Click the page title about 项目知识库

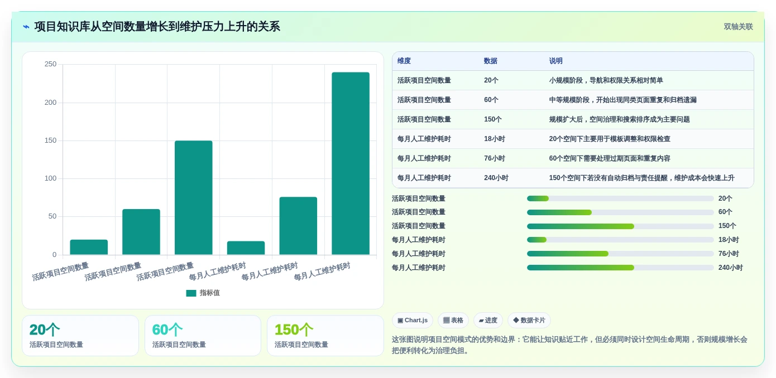[157, 27]
